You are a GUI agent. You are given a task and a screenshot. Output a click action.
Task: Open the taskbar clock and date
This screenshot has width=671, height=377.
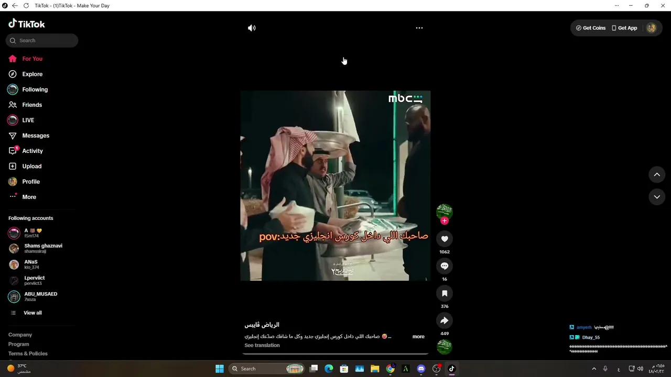tap(656, 369)
